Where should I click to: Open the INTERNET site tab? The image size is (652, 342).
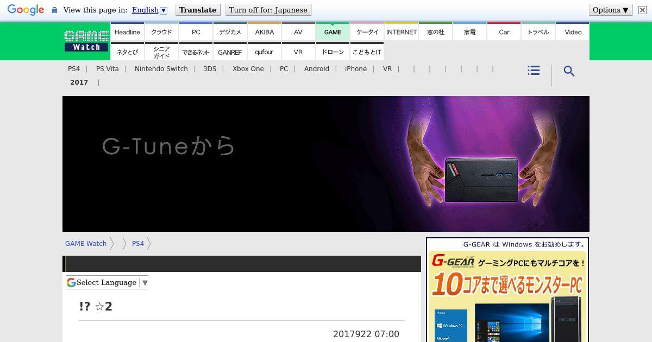(x=401, y=32)
